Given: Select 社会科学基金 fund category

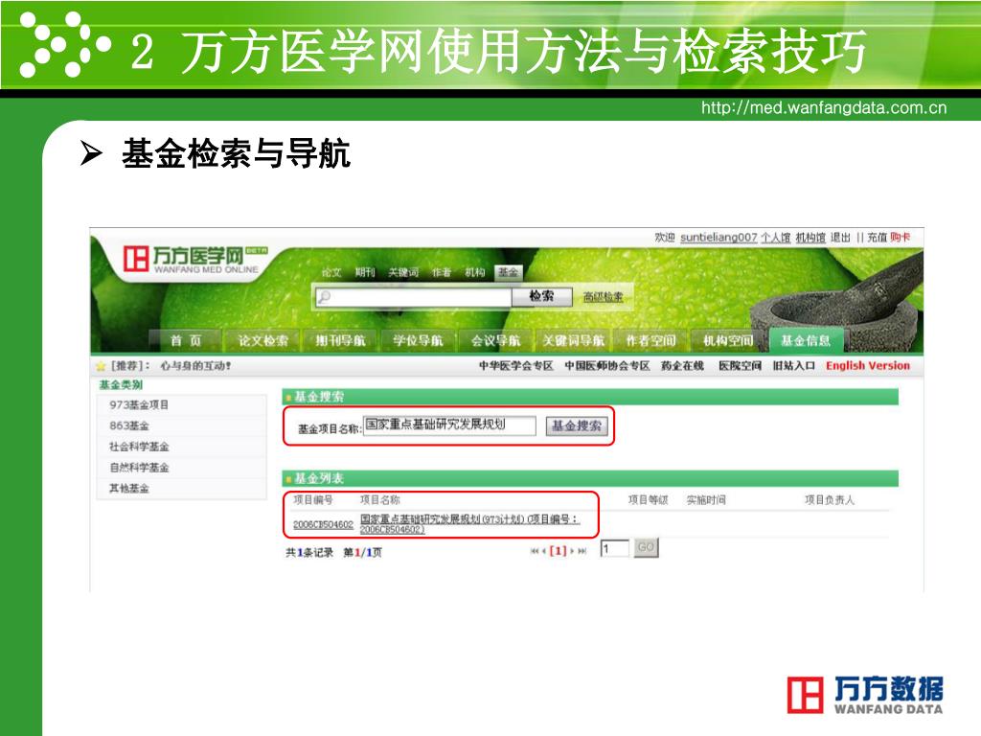Looking at the screenshot, I should [139, 447].
